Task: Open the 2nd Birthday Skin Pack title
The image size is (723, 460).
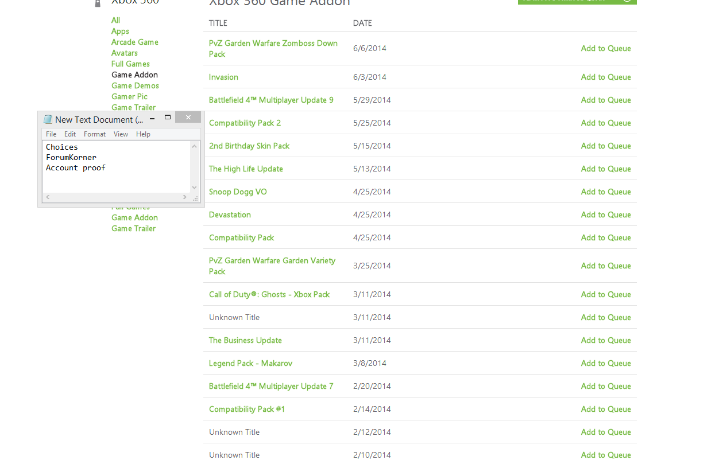Action: (249, 146)
